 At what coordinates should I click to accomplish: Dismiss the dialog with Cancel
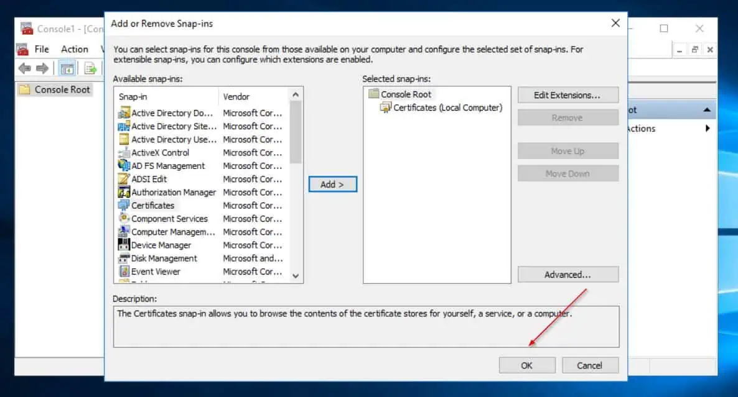point(590,365)
